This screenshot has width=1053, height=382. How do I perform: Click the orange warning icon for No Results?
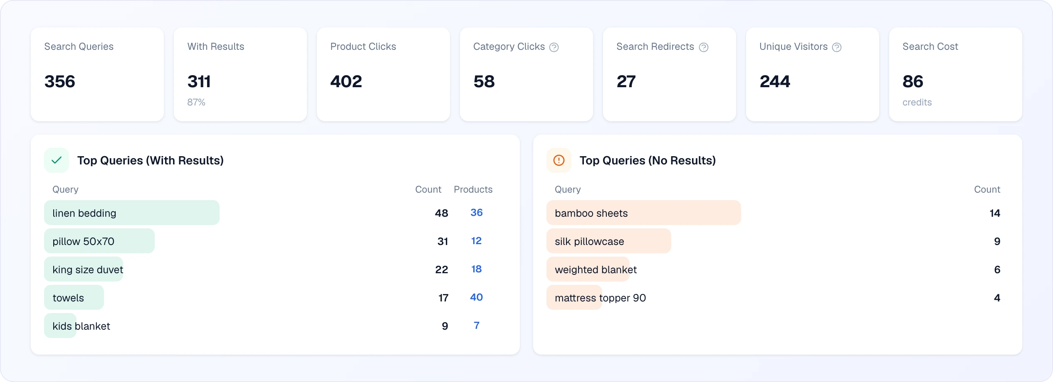click(x=559, y=160)
